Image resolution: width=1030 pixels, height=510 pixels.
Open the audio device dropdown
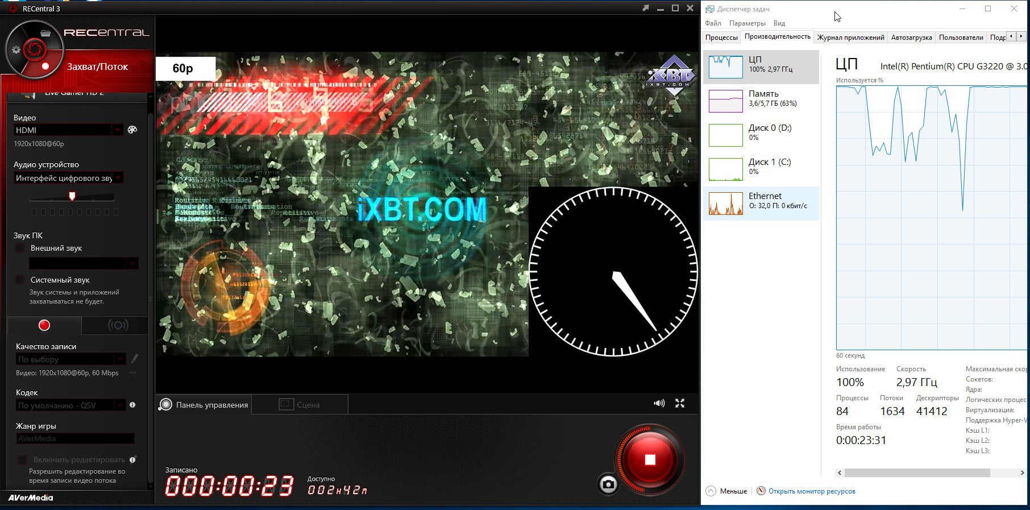118,178
